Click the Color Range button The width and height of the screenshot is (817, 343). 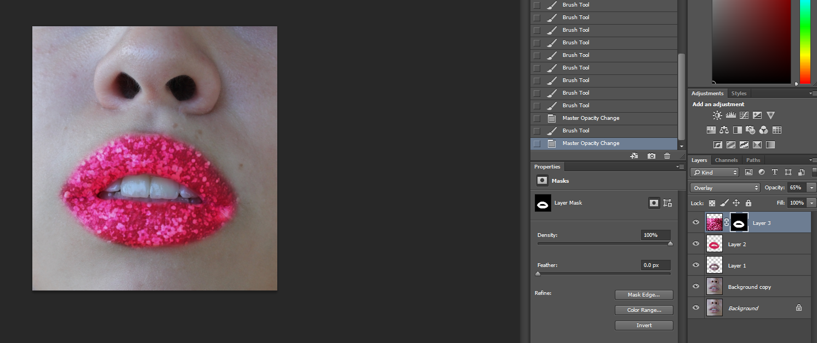643,310
